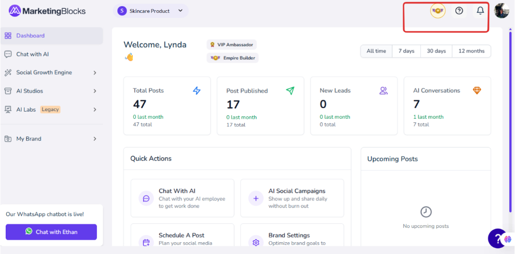515x254 pixels.
Task: Click the MarketingBlocks logo
Action: point(47,11)
